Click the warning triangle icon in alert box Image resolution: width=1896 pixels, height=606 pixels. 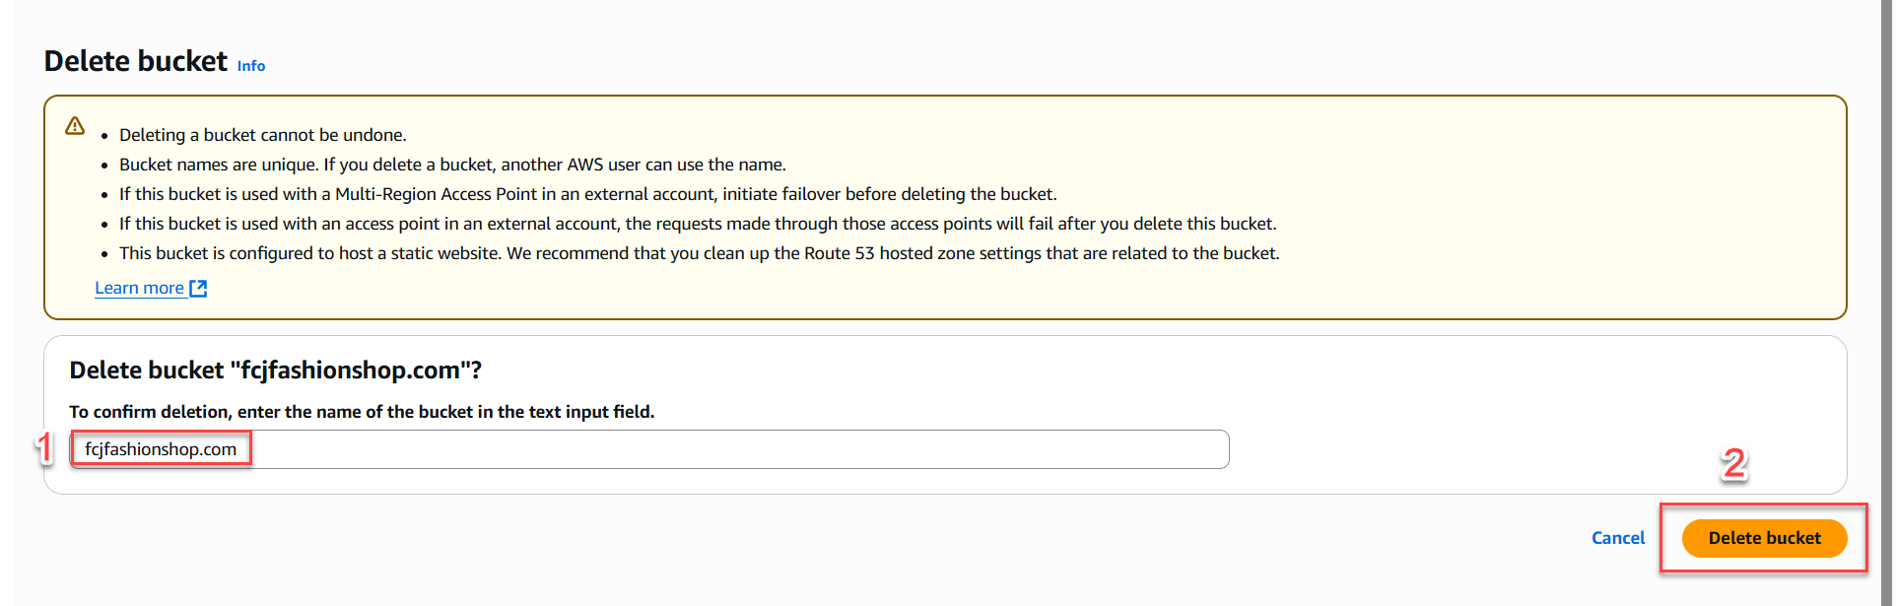[75, 126]
